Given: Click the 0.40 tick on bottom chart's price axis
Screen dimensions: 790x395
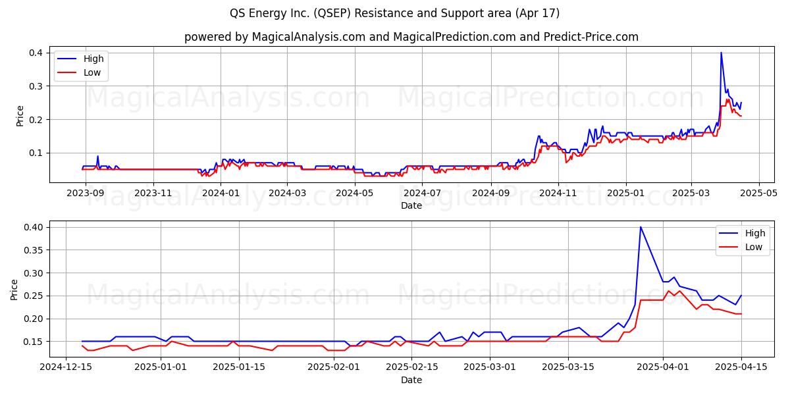Looking at the screenshot, I should 34,227.
